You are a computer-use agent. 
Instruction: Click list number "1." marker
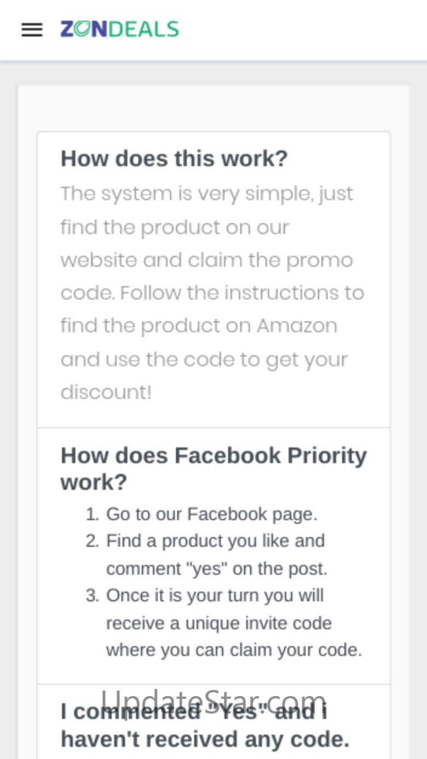(92, 514)
